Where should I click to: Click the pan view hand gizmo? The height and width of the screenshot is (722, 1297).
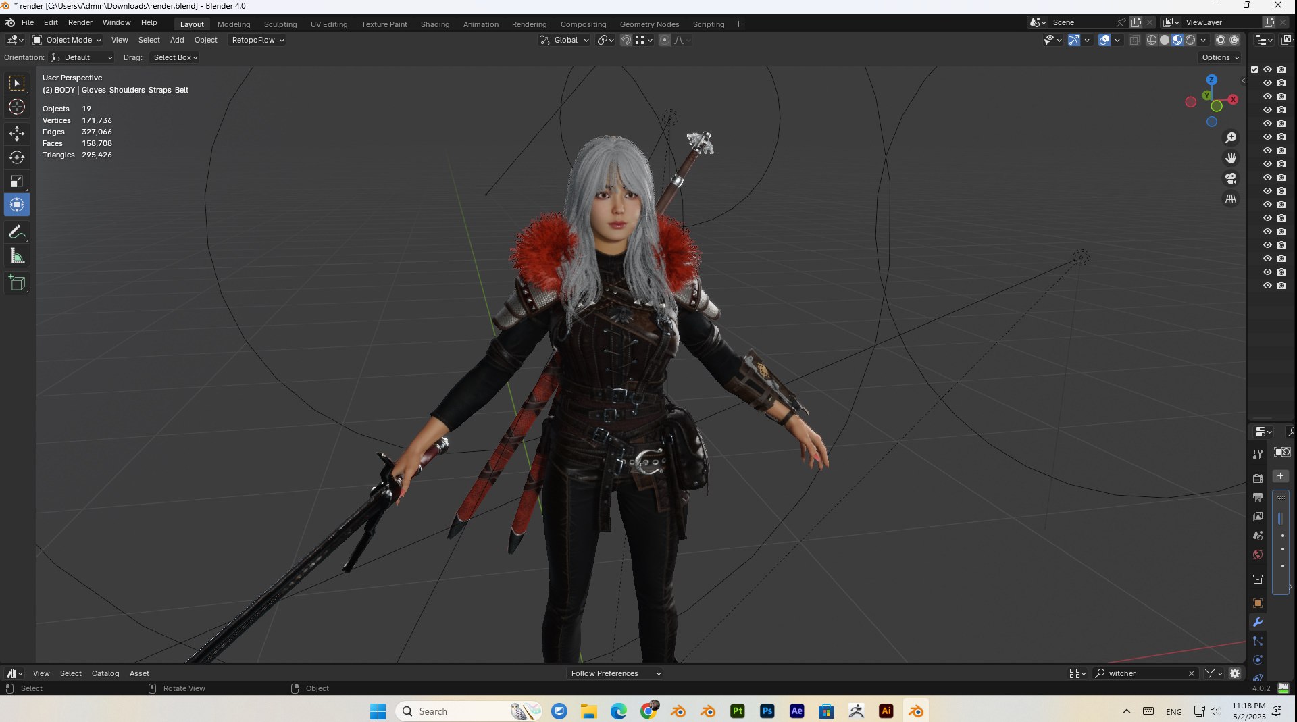[1231, 158]
